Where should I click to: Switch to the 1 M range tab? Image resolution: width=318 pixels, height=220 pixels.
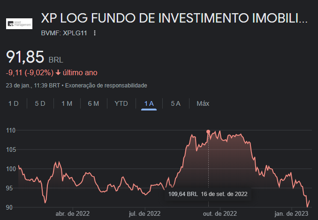67,103
